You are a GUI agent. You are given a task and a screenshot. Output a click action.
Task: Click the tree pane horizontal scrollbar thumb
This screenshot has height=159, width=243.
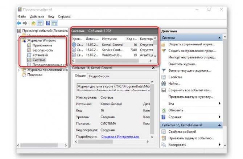[x=39, y=145]
